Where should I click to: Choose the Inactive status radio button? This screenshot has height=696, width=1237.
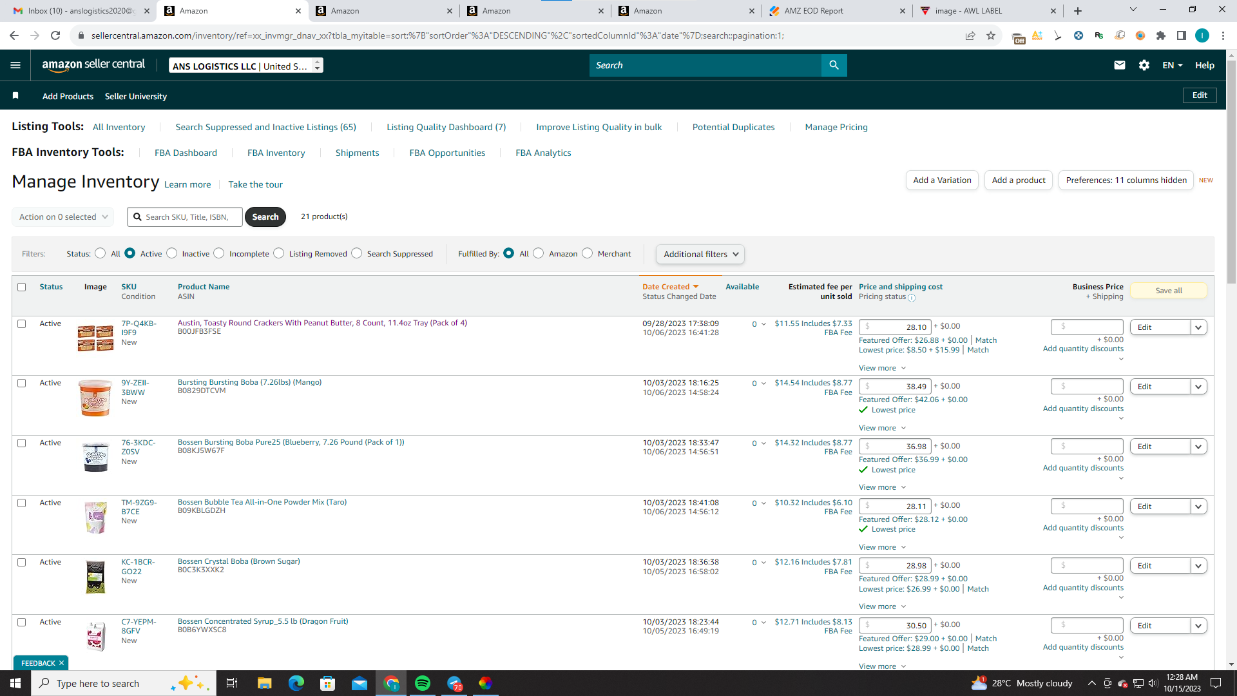pos(172,253)
